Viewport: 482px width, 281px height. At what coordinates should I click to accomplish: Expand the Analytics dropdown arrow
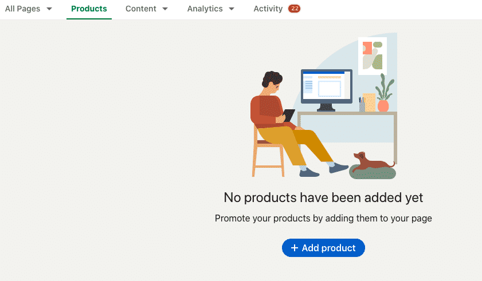click(x=232, y=9)
